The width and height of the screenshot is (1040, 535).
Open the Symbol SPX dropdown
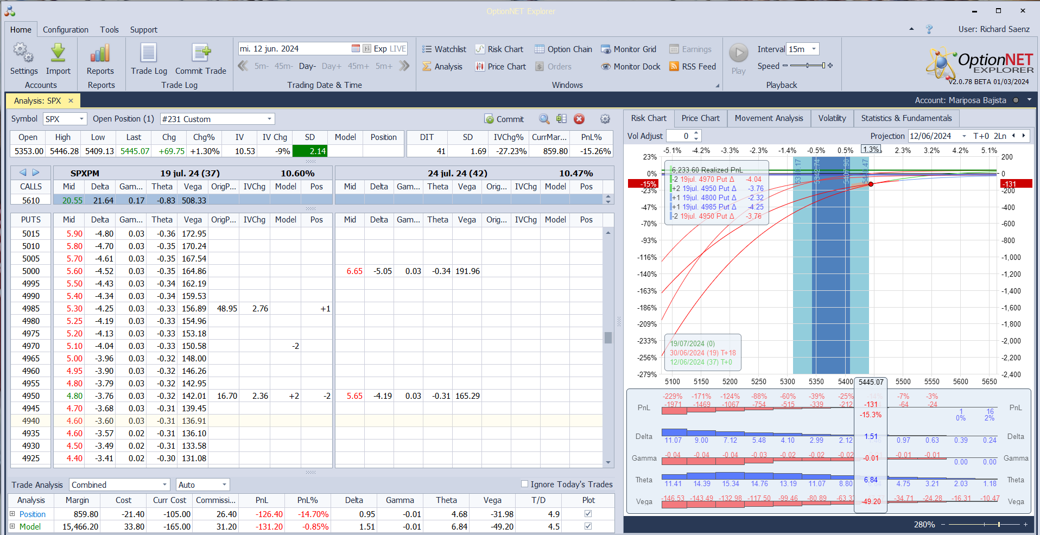pyautogui.click(x=81, y=119)
